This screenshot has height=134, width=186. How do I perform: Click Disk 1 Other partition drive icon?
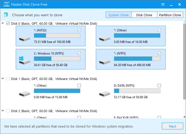click(25, 94)
